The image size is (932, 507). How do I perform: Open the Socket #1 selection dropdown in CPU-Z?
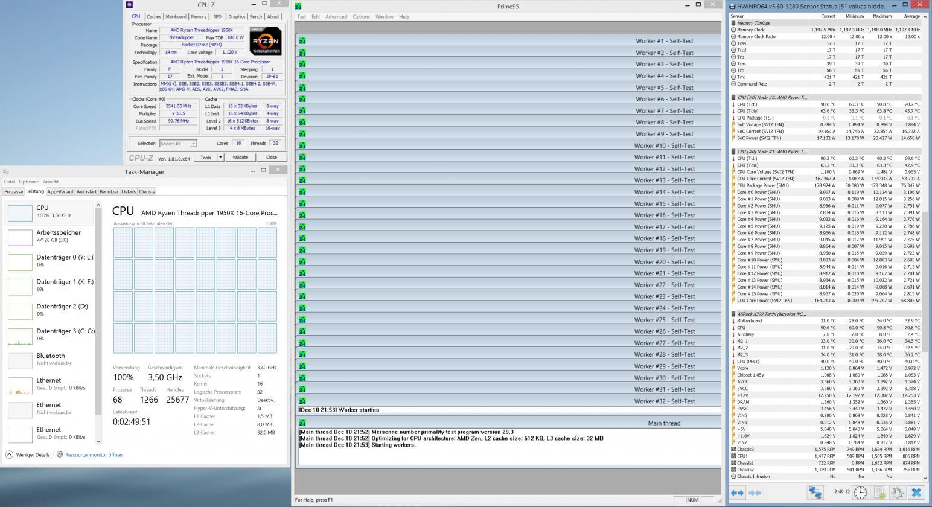click(193, 144)
